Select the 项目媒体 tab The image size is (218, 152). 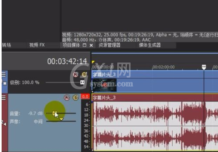pyautogui.click(x=71, y=45)
